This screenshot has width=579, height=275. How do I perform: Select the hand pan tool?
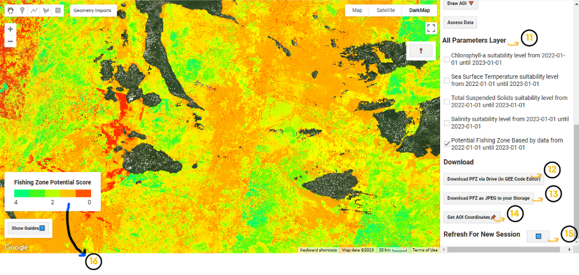tap(10, 11)
